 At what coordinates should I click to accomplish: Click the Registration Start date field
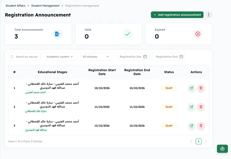point(133,57)
